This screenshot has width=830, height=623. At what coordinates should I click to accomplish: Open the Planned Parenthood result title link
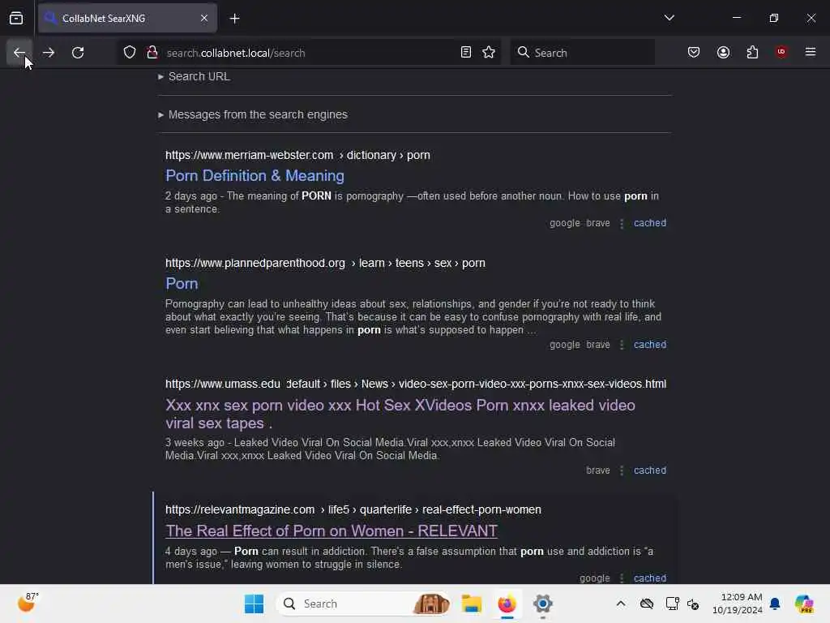[x=182, y=283]
